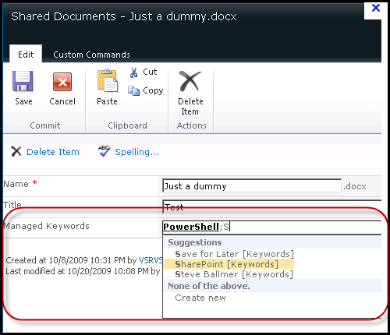Click the Copy pages icon
The image size is (390, 335).
(133, 90)
